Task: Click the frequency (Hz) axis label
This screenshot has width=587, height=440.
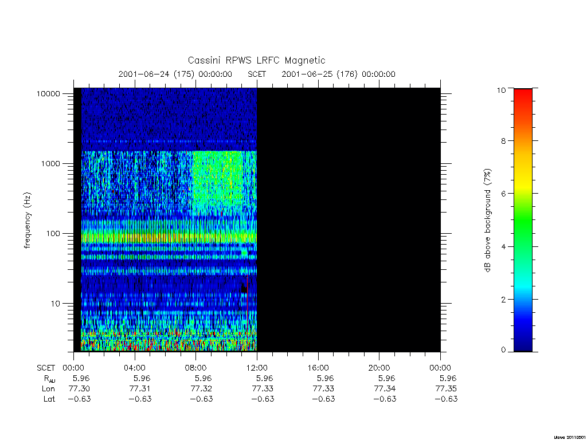Action: coord(28,220)
